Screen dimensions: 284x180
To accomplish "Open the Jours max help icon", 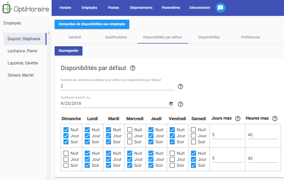I will coord(238,119).
